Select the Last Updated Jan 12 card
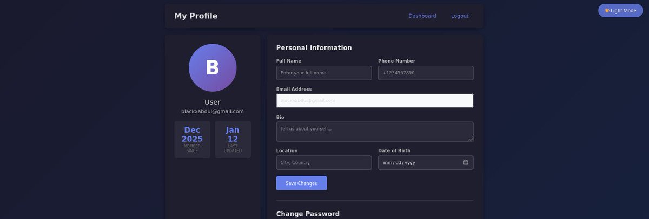This screenshot has width=649, height=219. click(233, 140)
